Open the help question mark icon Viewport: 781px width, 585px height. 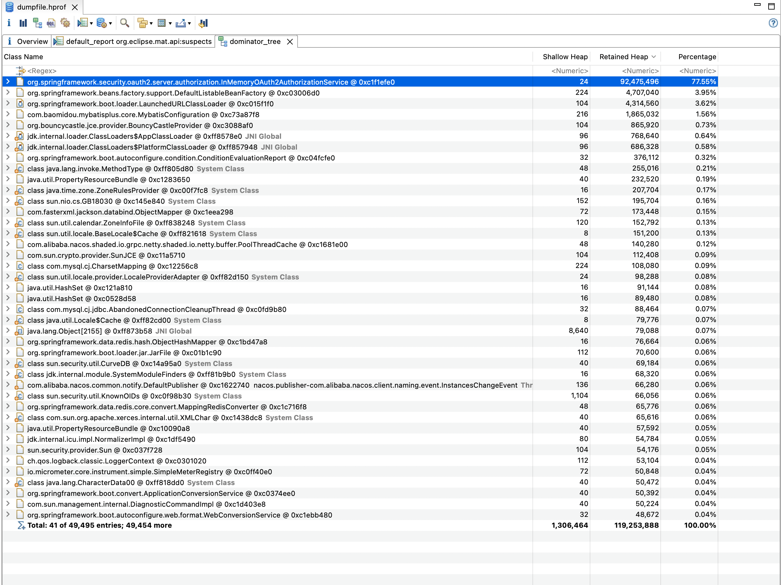(773, 23)
